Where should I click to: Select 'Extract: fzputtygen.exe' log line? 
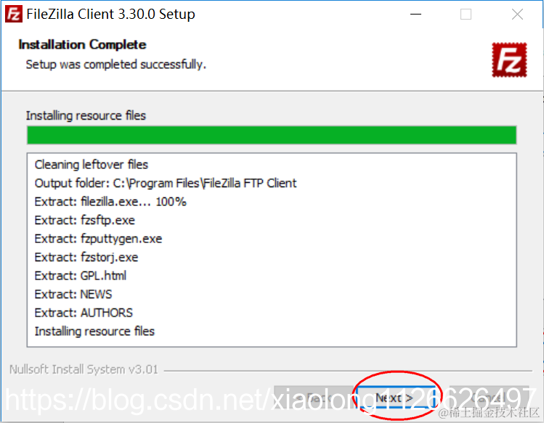click(98, 239)
